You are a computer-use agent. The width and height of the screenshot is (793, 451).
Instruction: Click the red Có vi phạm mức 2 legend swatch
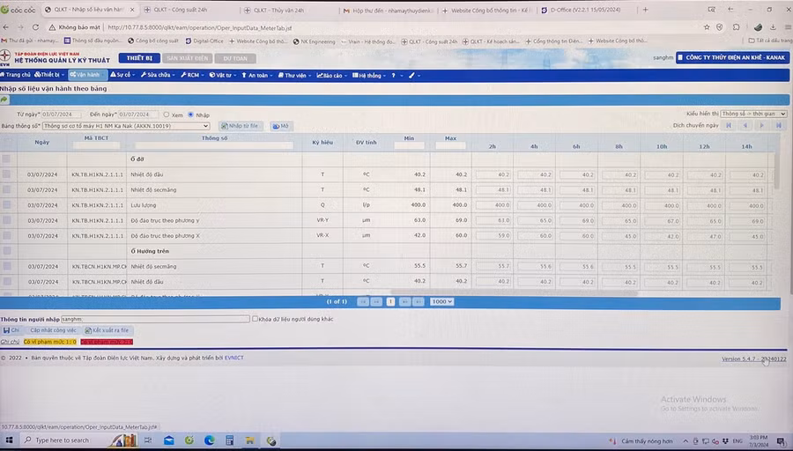point(107,342)
